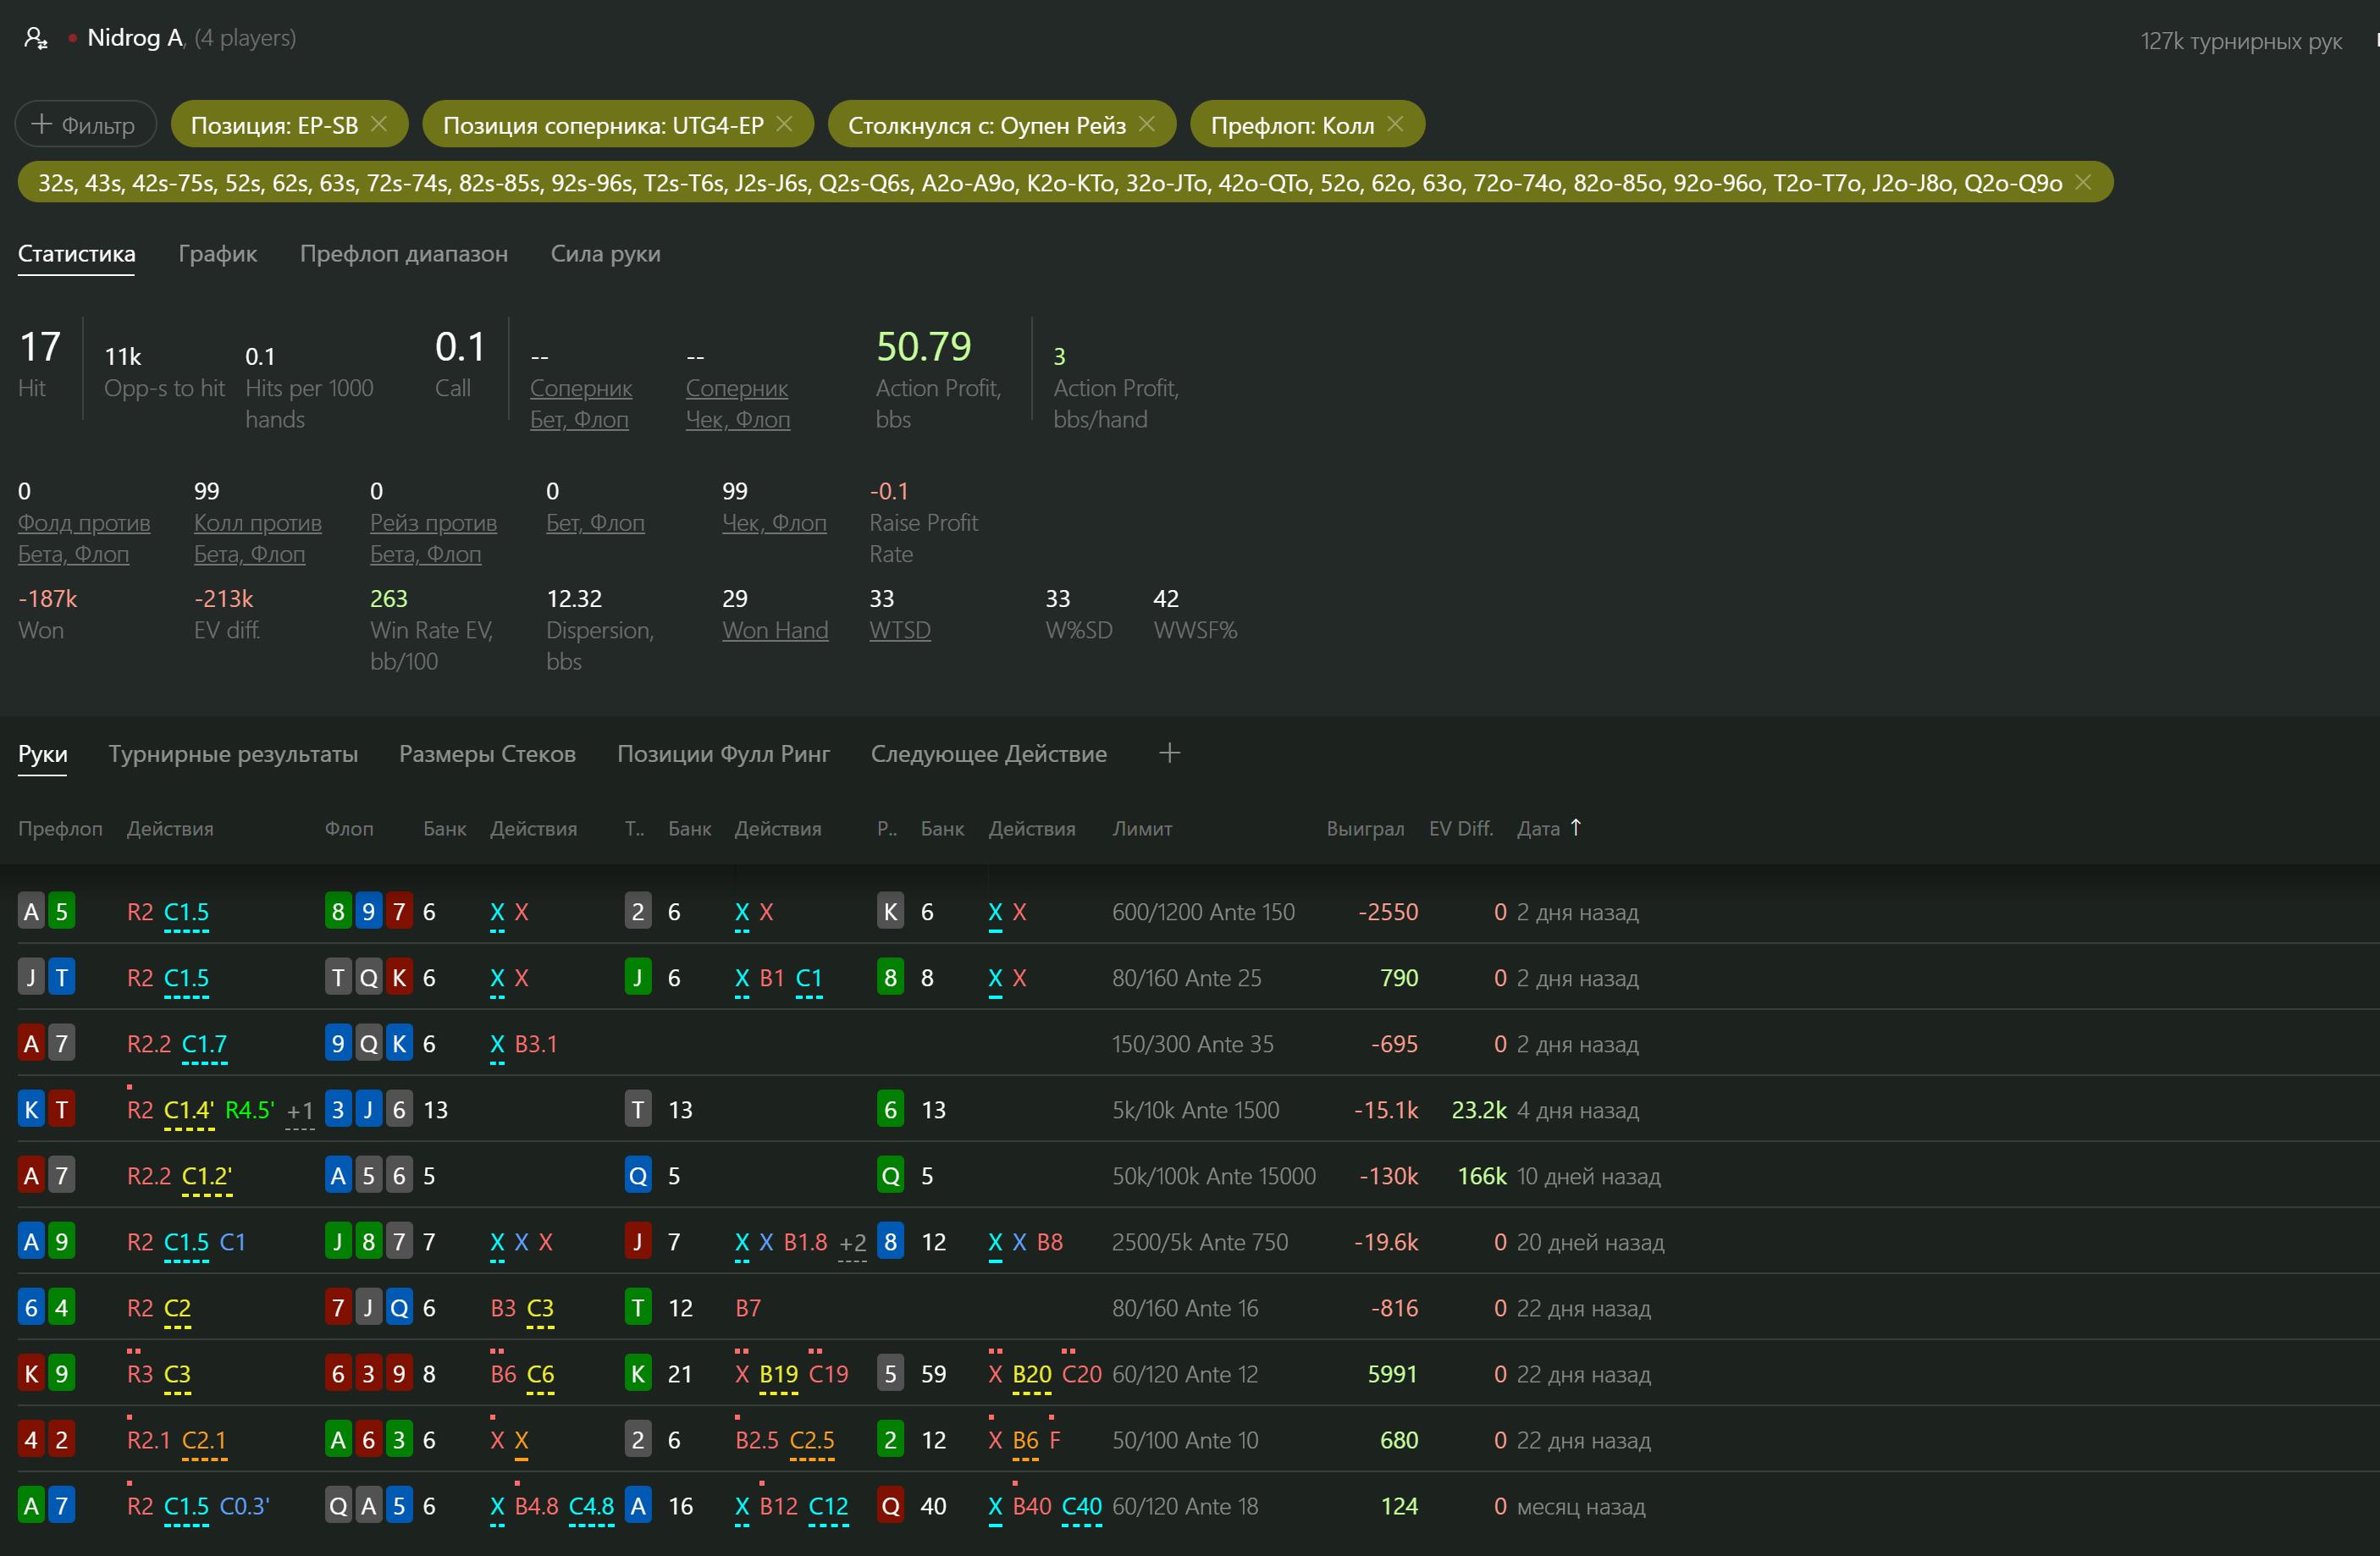Open the Следующее Действие tab
The height and width of the screenshot is (1556, 2380).
[989, 754]
